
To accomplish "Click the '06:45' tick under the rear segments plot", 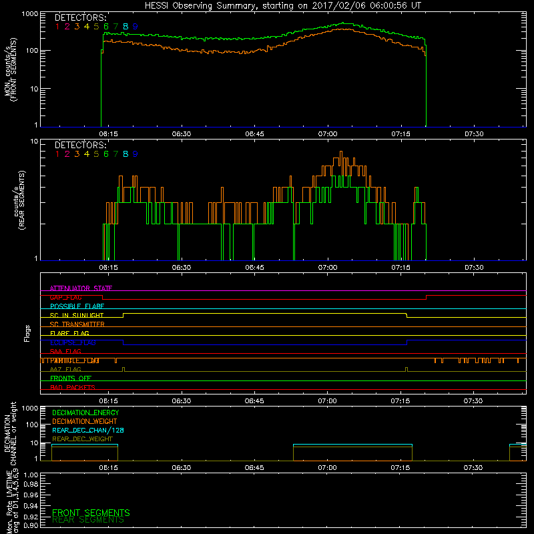I will 254,268.
